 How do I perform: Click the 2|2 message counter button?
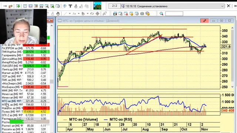(x=114, y=6)
